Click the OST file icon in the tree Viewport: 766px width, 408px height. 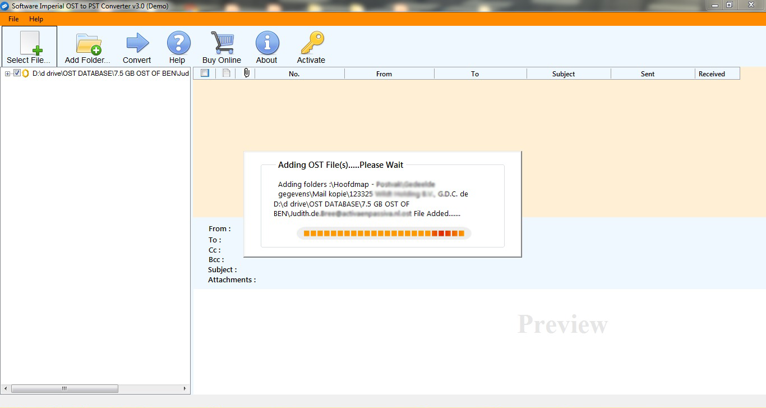pyautogui.click(x=25, y=73)
